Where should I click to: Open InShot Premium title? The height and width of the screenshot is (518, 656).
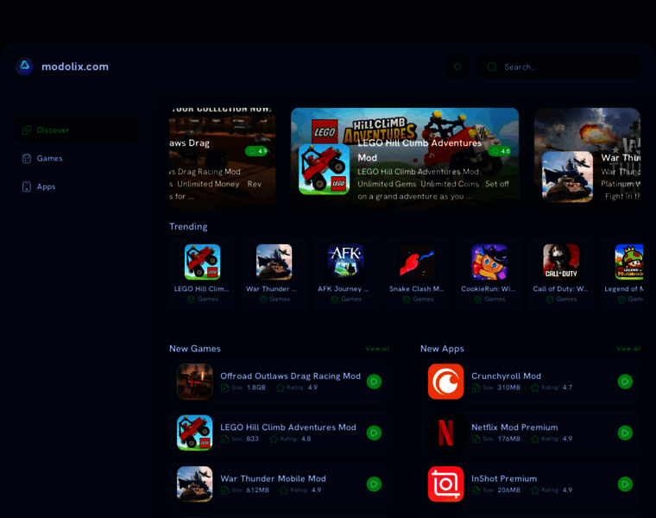(x=504, y=478)
